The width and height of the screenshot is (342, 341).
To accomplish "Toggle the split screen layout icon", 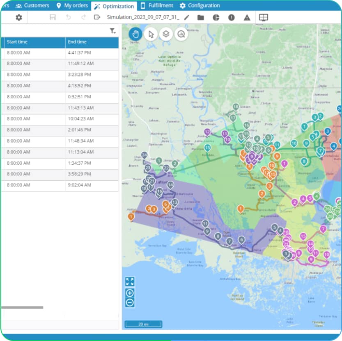I will click(264, 18).
